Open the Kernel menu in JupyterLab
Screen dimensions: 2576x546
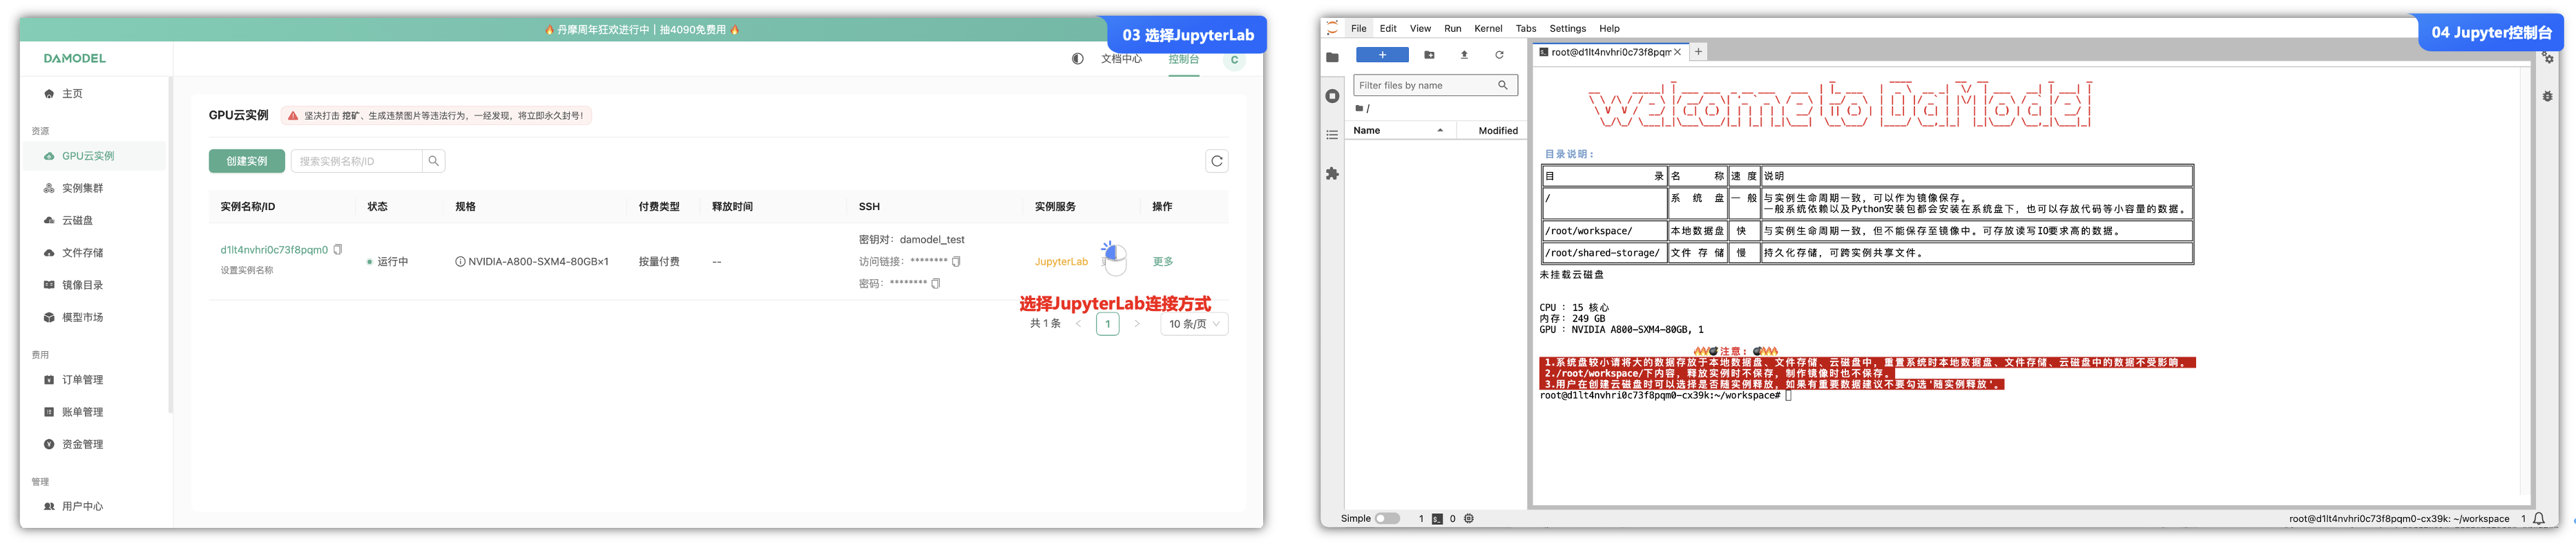click(1487, 28)
